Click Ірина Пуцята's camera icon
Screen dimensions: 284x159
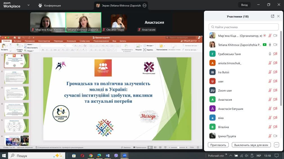point(275,136)
